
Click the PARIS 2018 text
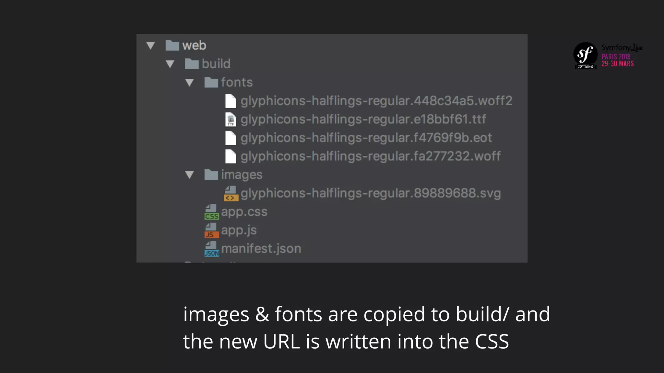[616, 57]
